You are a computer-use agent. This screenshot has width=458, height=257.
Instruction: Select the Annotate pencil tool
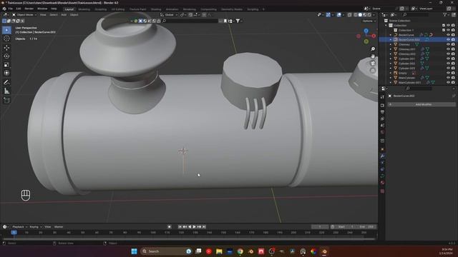click(x=6, y=83)
